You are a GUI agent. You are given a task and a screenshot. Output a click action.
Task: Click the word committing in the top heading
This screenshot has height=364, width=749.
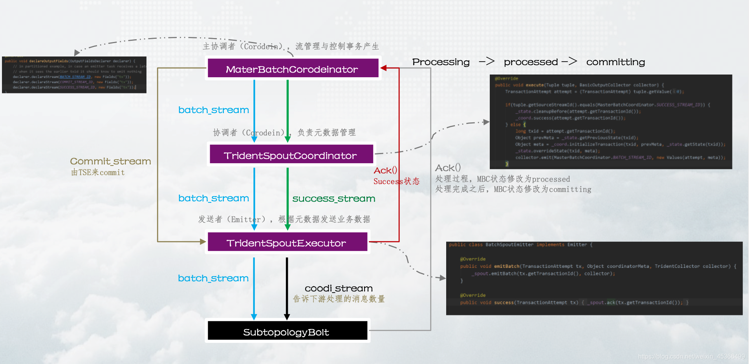615,62
